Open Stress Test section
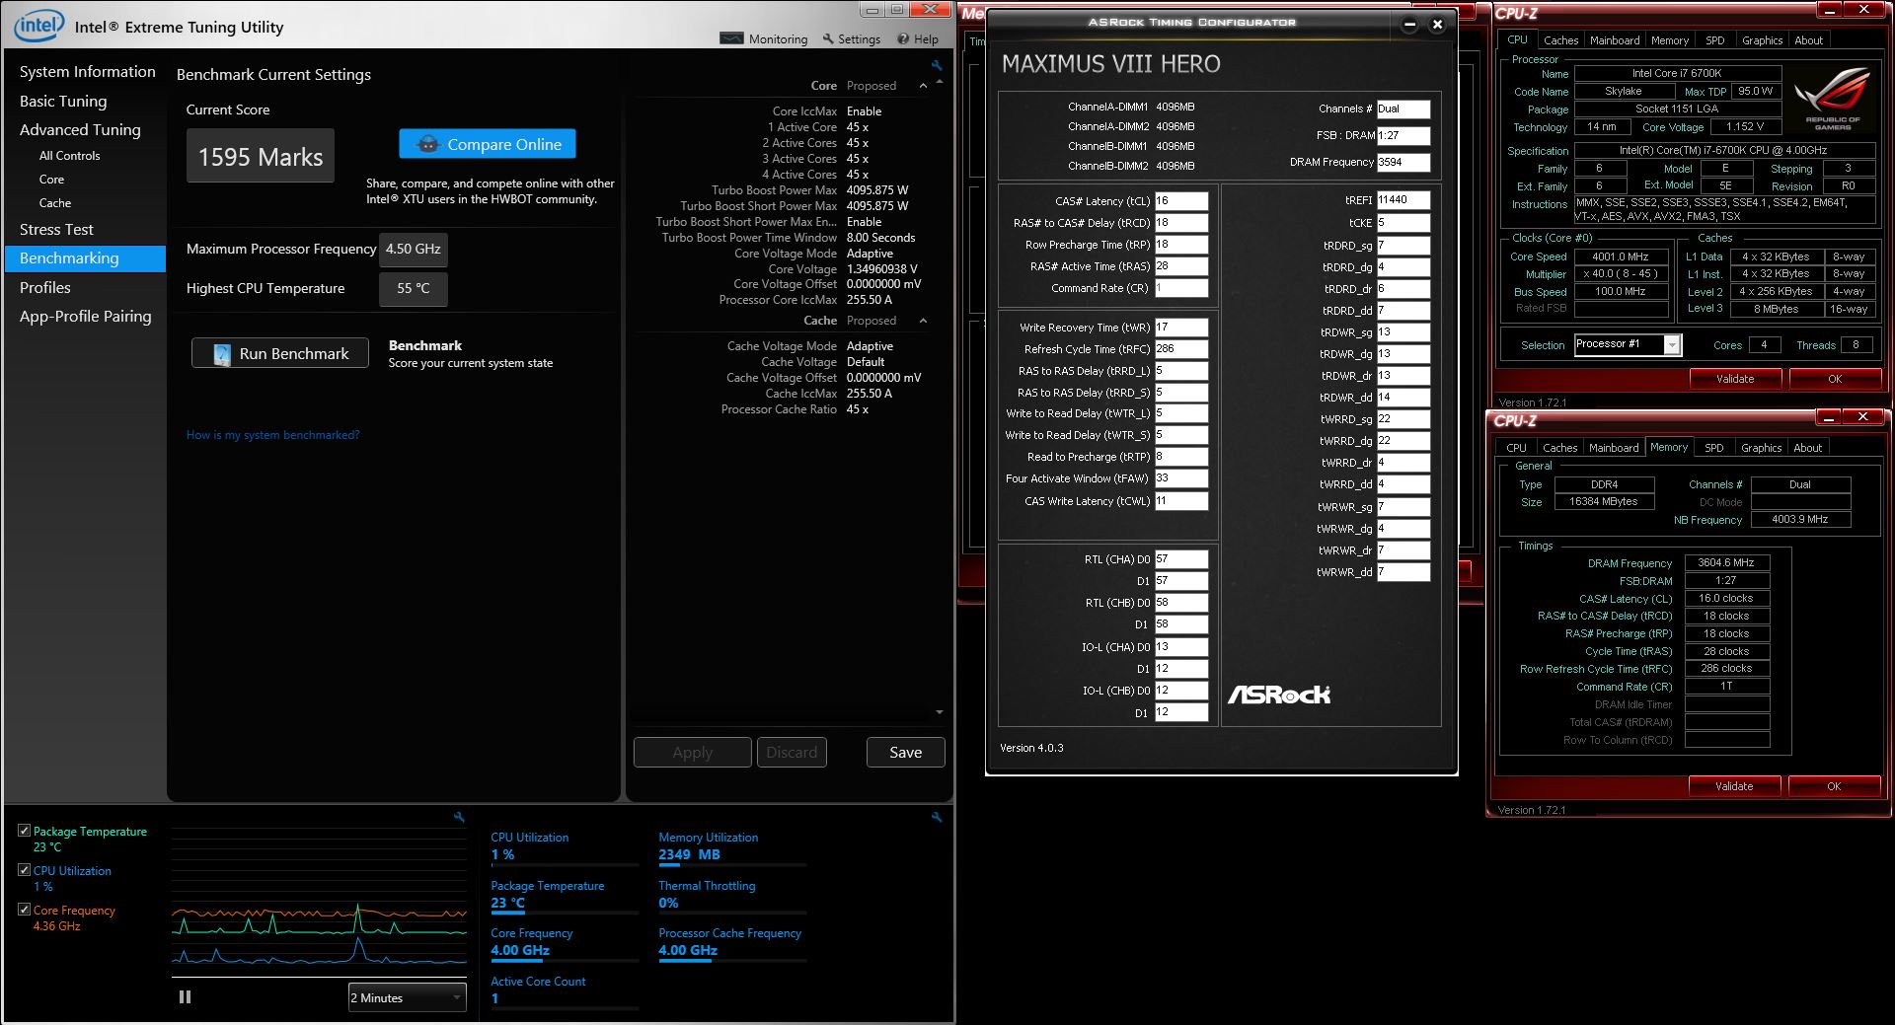1895x1025 pixels. tap(56, 229)
